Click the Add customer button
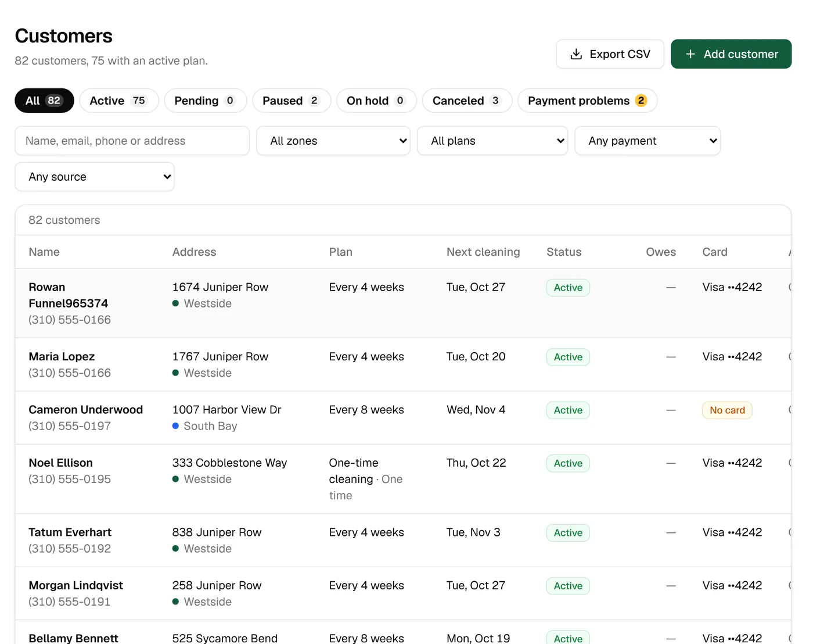Image resolution: width=813 pixels, height=644 pixels. (x=731, y=54)
